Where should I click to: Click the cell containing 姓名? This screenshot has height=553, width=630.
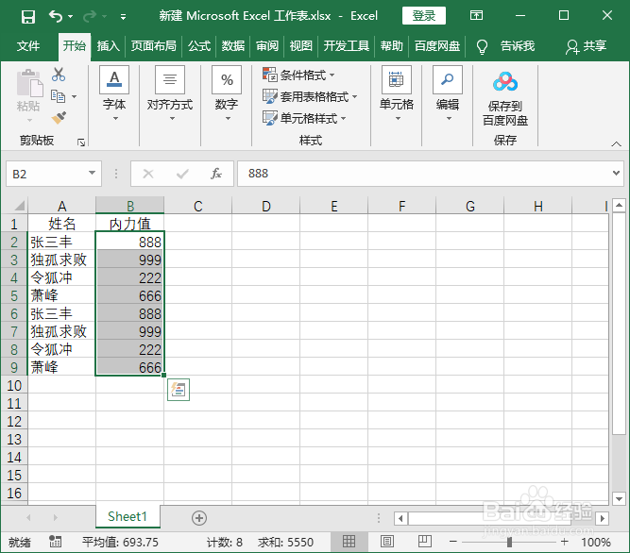point(61,224)
